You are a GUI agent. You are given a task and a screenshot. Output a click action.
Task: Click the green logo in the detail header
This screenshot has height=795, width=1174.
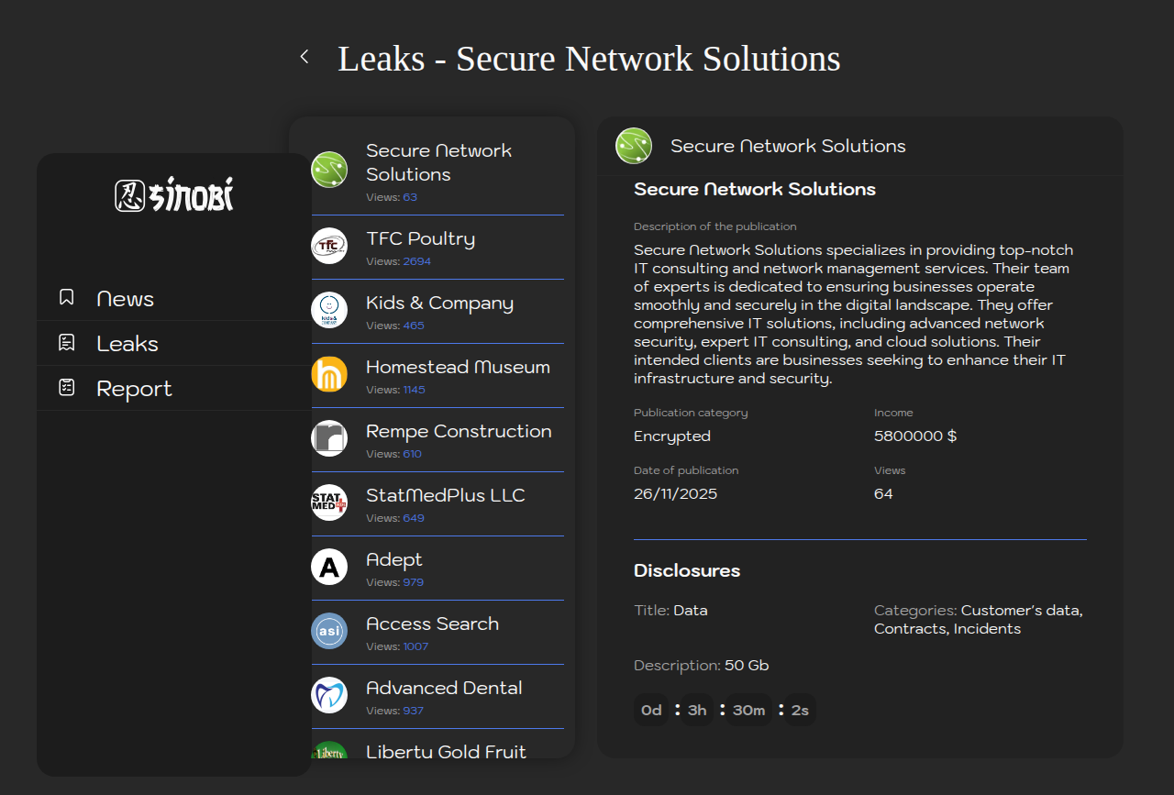pyautogui.click(x=634, y=146)
